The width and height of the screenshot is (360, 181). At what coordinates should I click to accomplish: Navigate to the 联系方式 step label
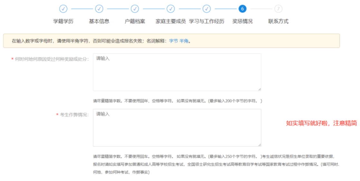tap(278, 21)
